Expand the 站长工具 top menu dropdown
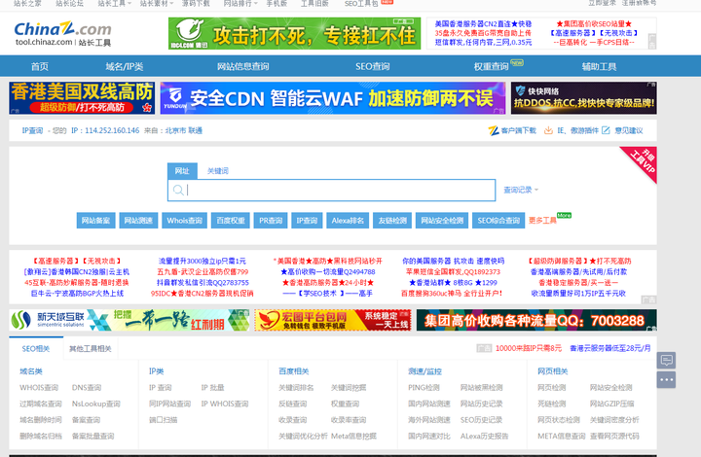701x457 pixels. tap(115, 4)
